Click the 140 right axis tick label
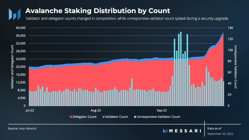This screenshot has width=249, height=140. [230, 28]
